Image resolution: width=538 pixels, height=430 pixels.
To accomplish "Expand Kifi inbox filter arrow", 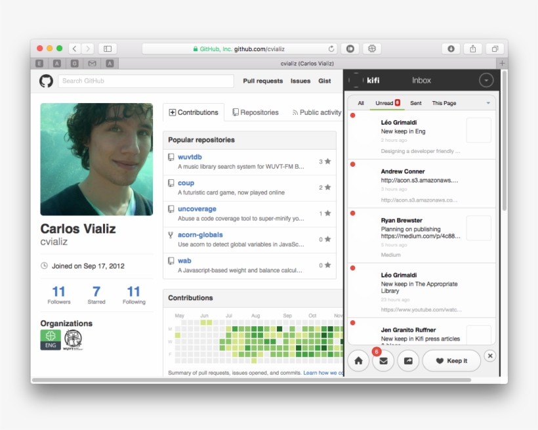I will point(487,103).
